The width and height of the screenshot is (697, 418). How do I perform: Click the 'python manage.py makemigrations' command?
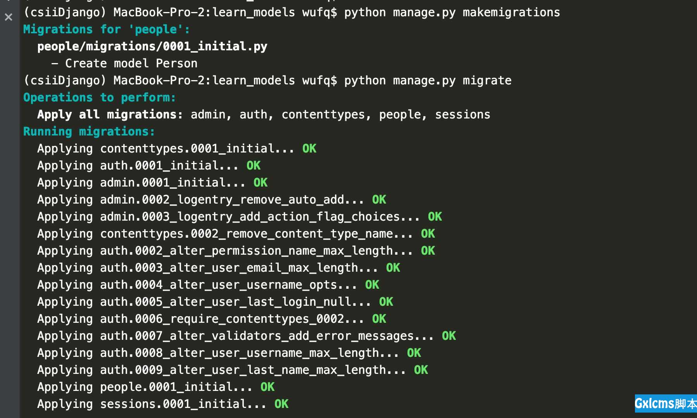pyautogui.click(x=452, y=12)
